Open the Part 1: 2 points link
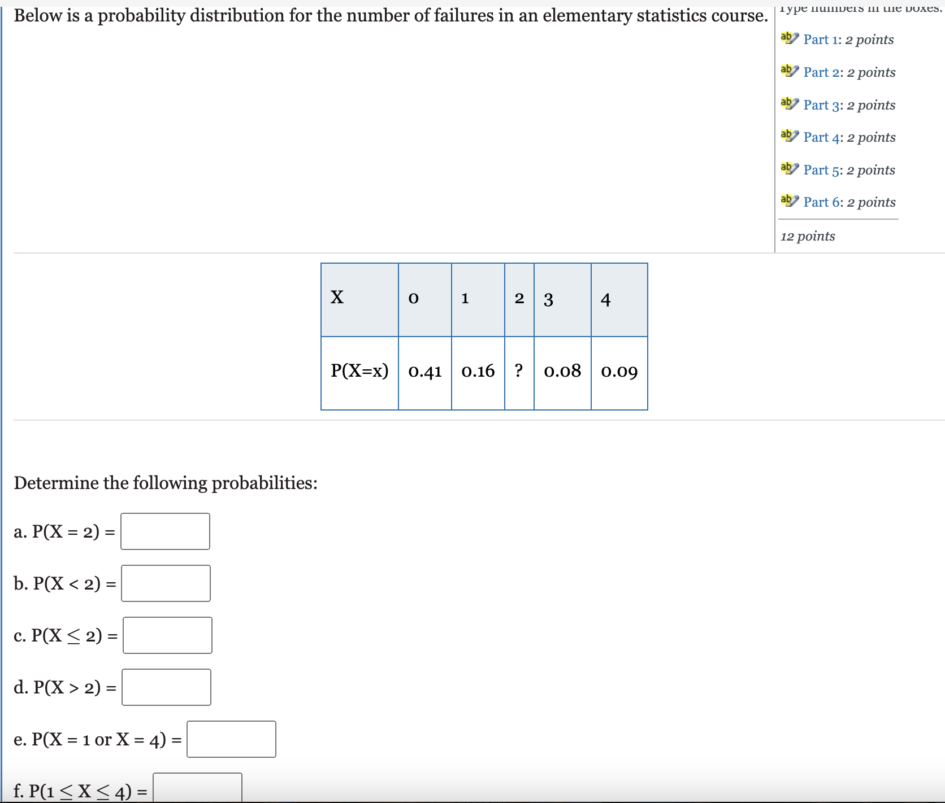This screenshot has height=803, width=945. click(848, 40)
